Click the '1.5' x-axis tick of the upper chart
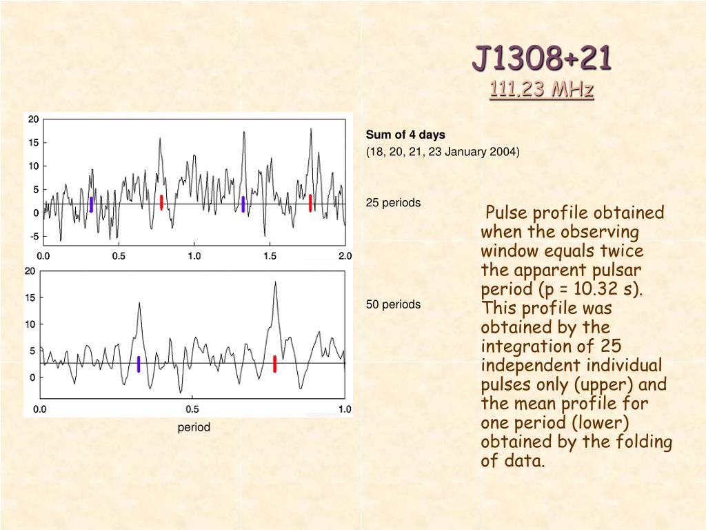 click(x=270, y=256)
